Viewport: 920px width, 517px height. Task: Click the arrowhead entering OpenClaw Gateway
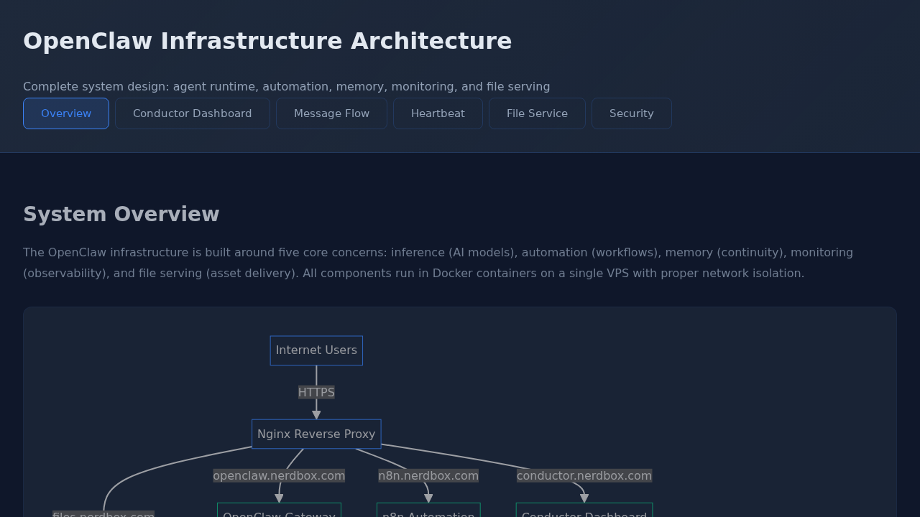[x=279, y=498]
